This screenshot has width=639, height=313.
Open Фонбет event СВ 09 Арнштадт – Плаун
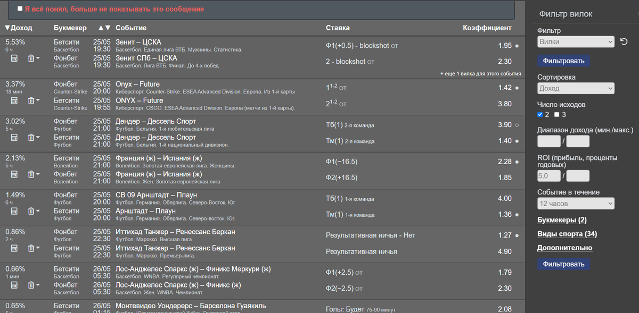click(x=155, y=195)
